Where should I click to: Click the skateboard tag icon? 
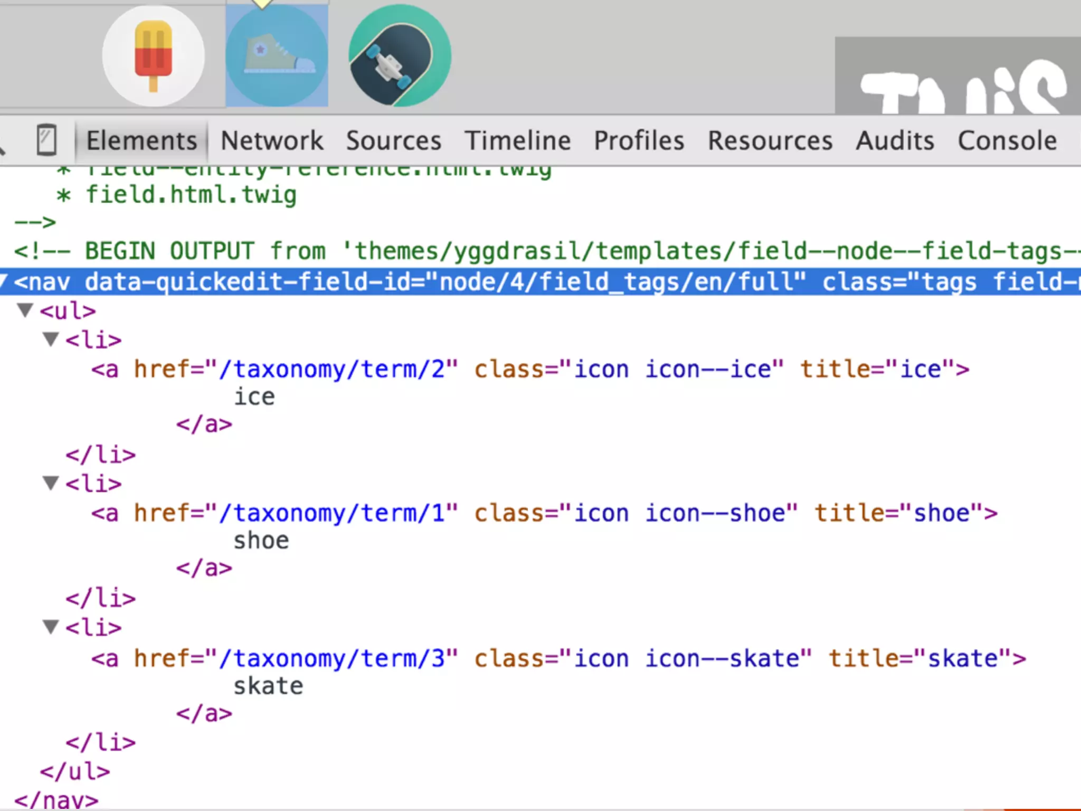tap(400, 55)
